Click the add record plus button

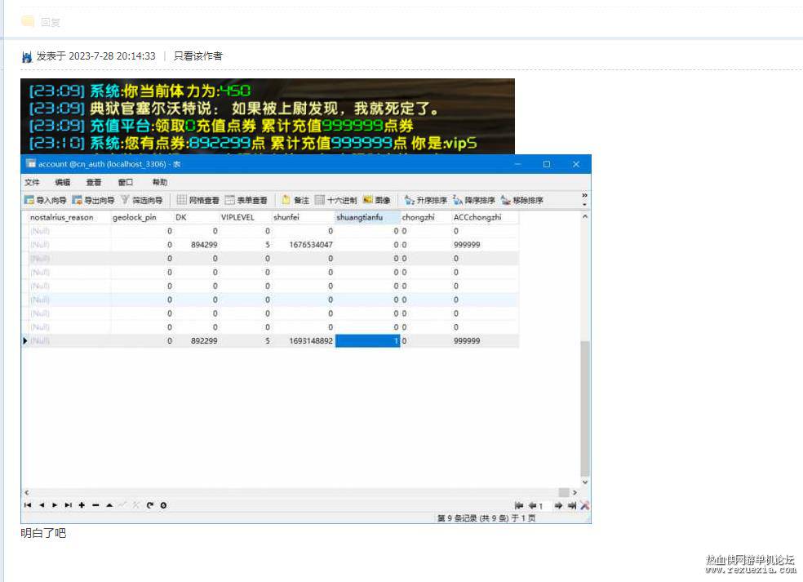click(x=82, y=505)
